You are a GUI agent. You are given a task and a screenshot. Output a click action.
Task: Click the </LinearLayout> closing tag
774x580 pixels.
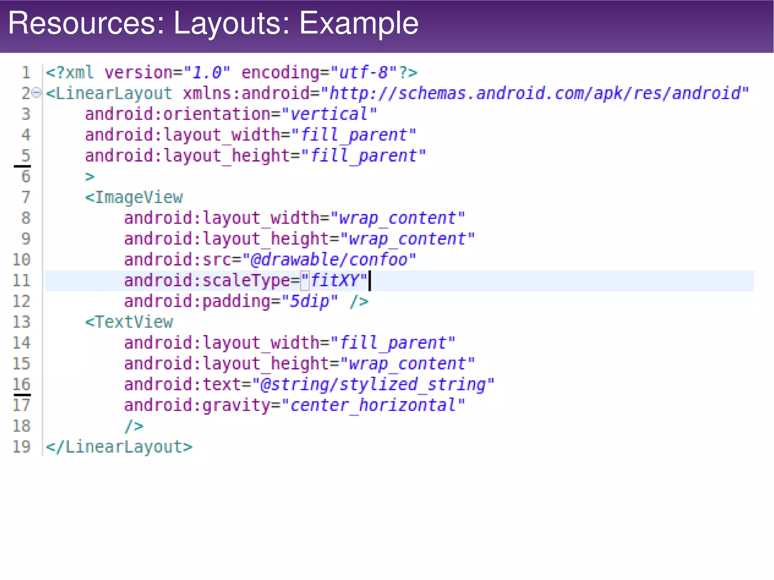[119, 447]
